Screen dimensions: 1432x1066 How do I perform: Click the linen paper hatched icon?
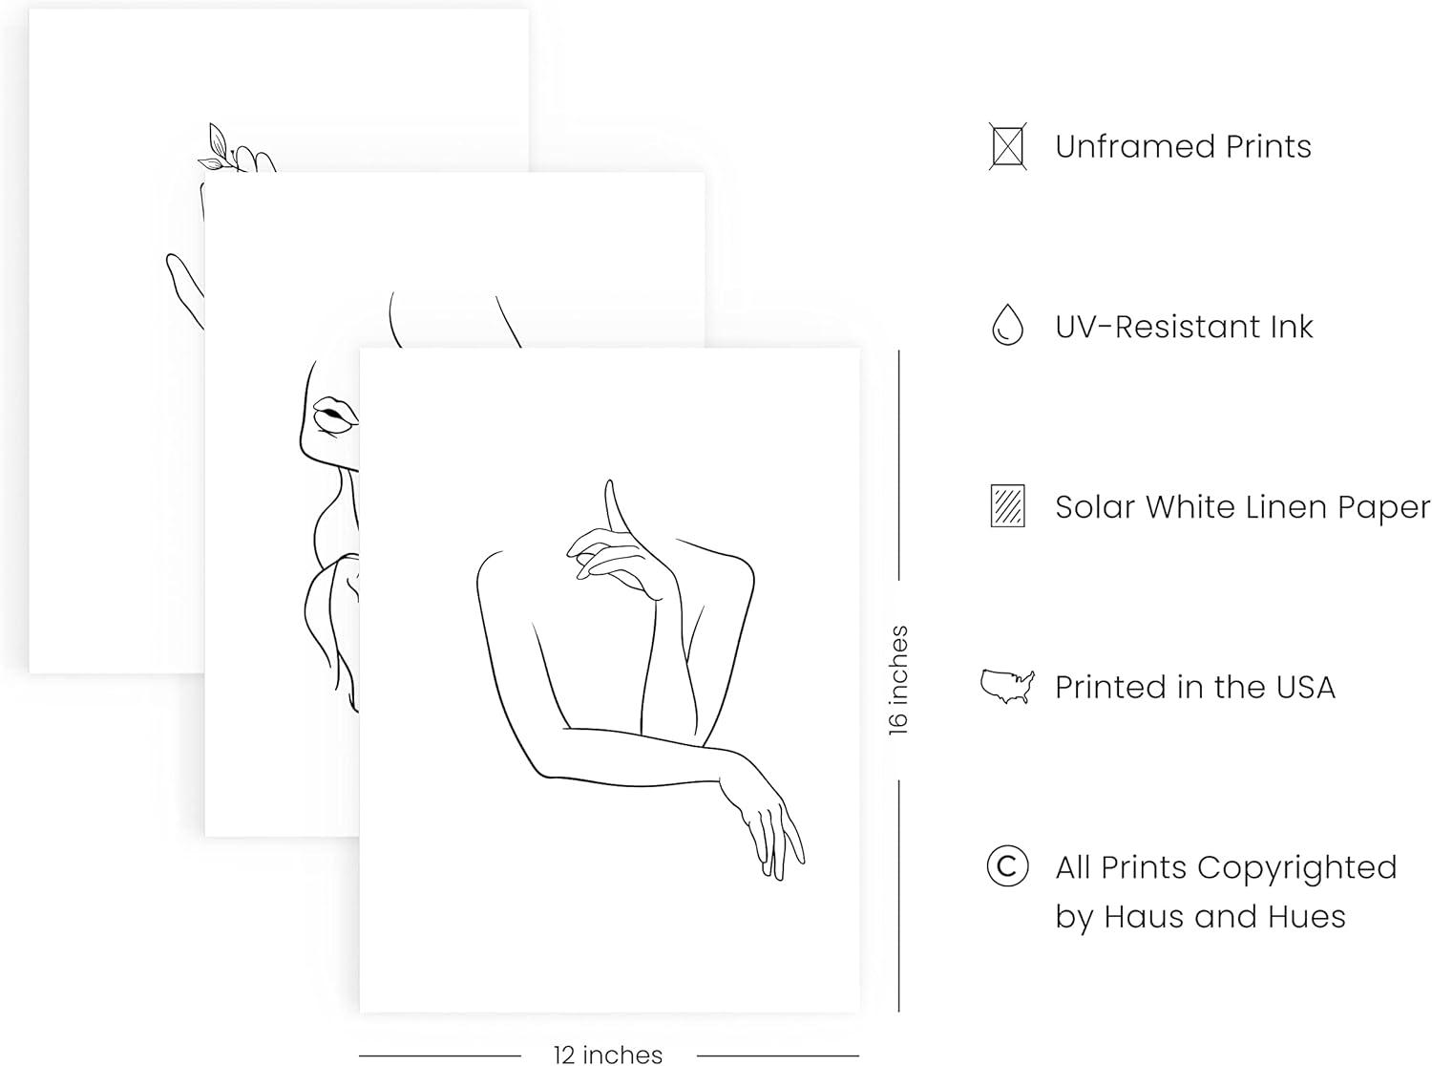(x=1007, y=506)
